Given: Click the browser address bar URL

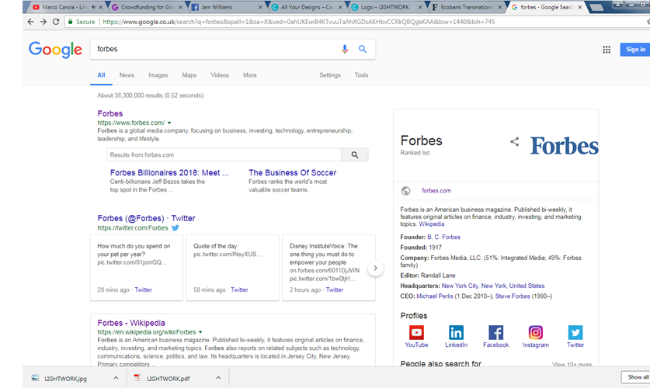Looking at the screenshot, I should (298, 22).
